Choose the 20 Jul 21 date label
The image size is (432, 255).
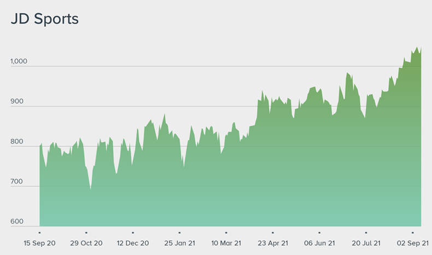pyautogui.click(x=366, y=242)
